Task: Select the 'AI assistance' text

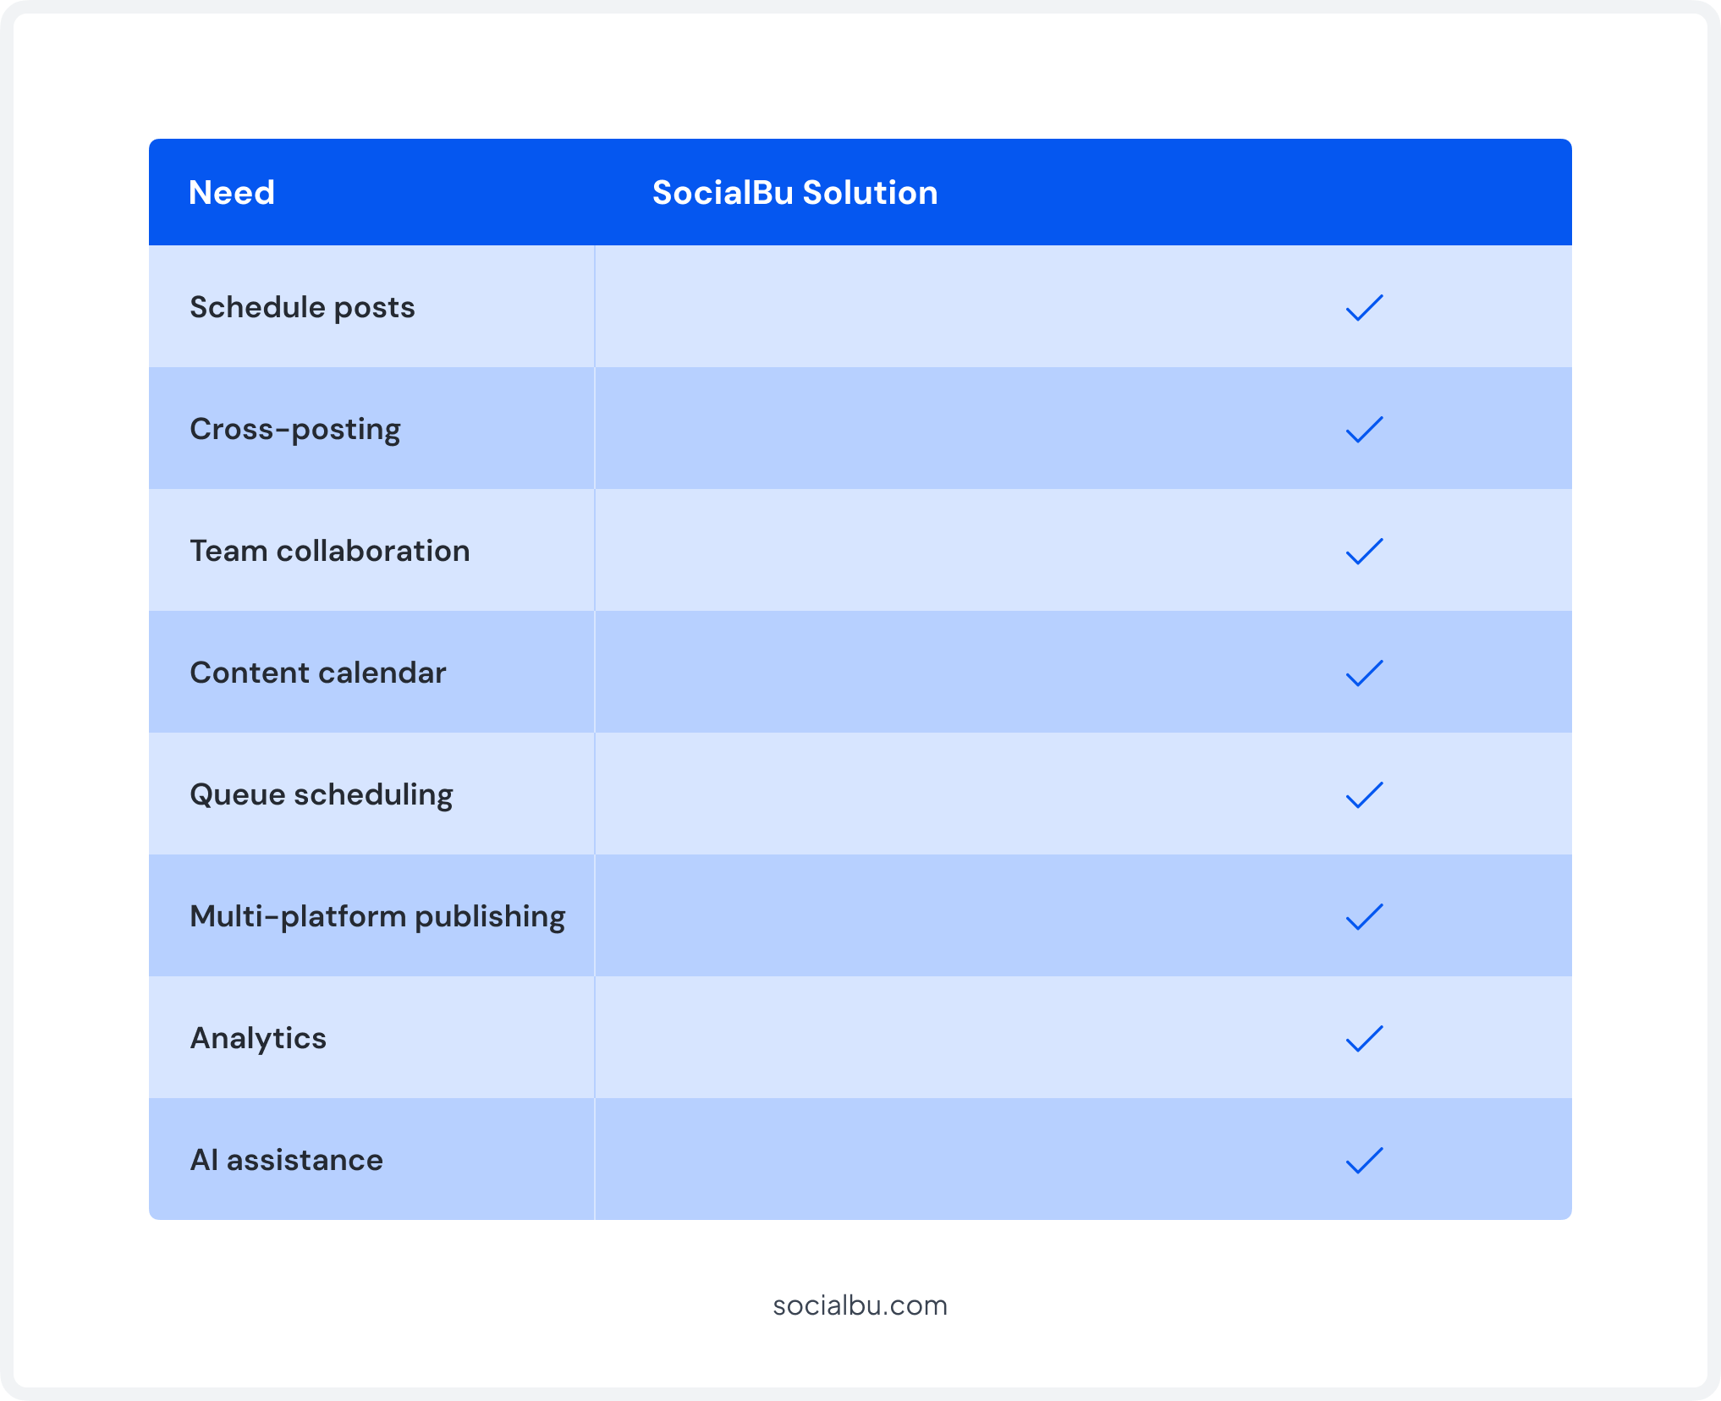Action: 287,1160
